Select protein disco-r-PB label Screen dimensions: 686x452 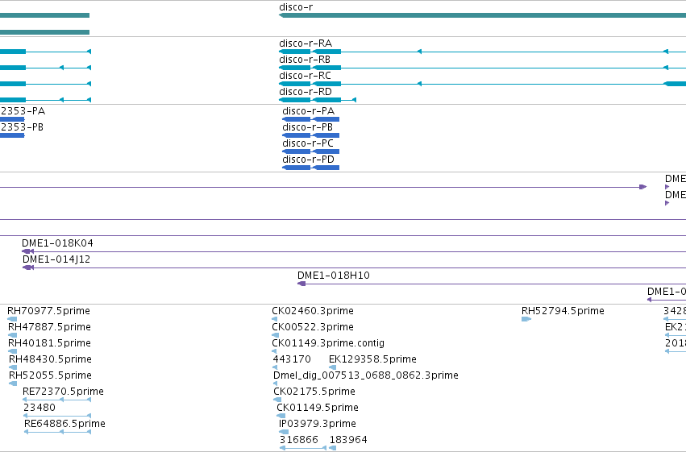pyautogui.click(x=308, y=127)
